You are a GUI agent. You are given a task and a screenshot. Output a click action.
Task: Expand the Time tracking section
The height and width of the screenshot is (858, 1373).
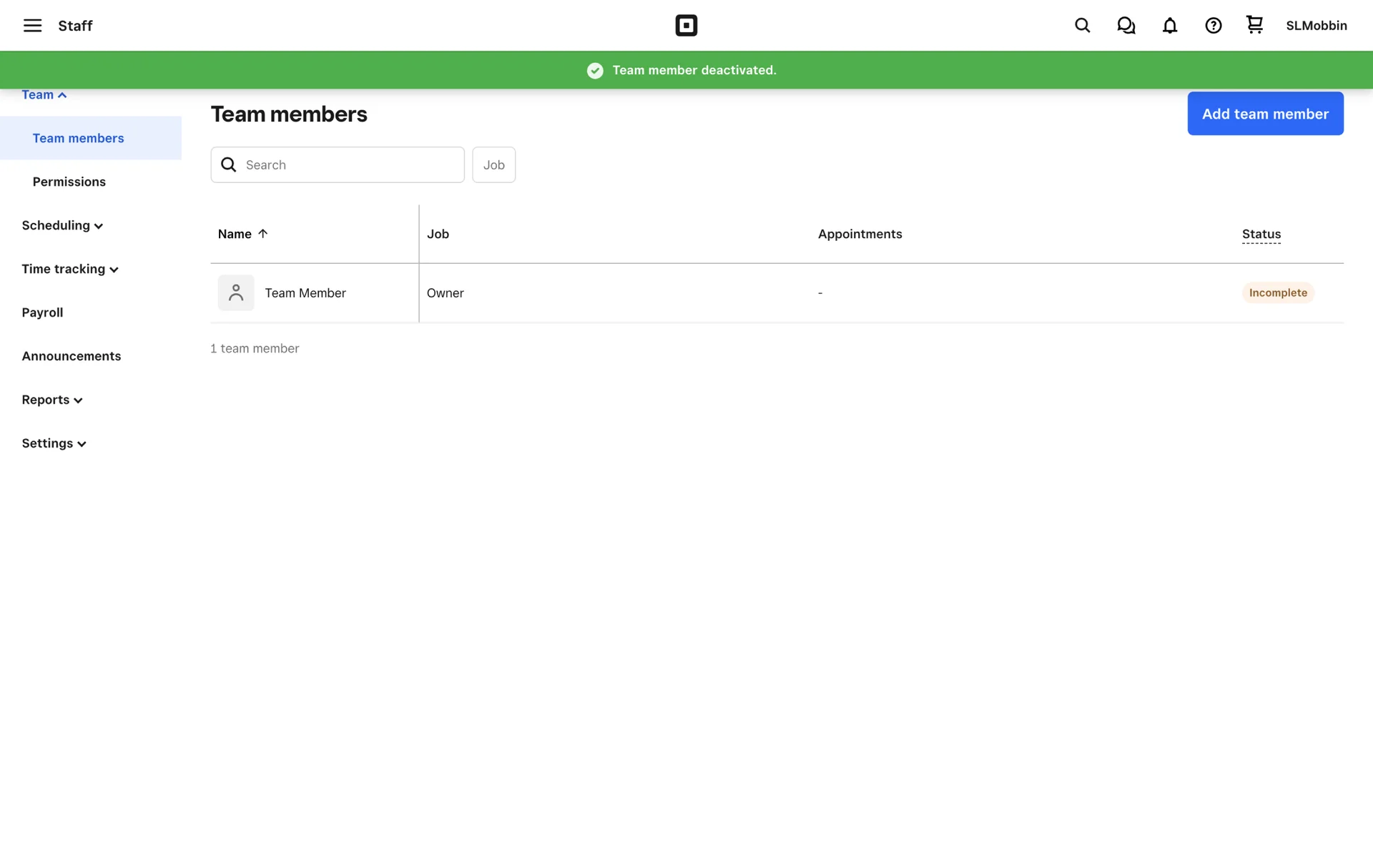point(69,269)
